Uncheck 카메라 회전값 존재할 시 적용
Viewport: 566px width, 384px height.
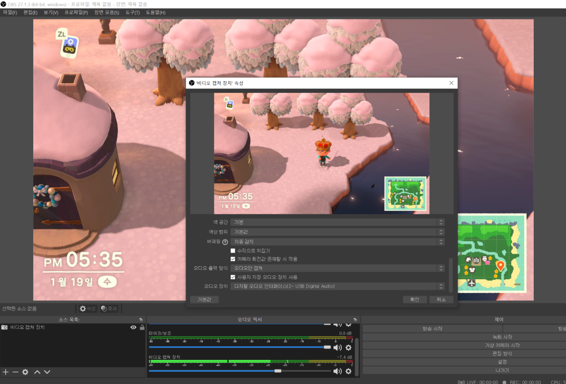pos(233,259)
